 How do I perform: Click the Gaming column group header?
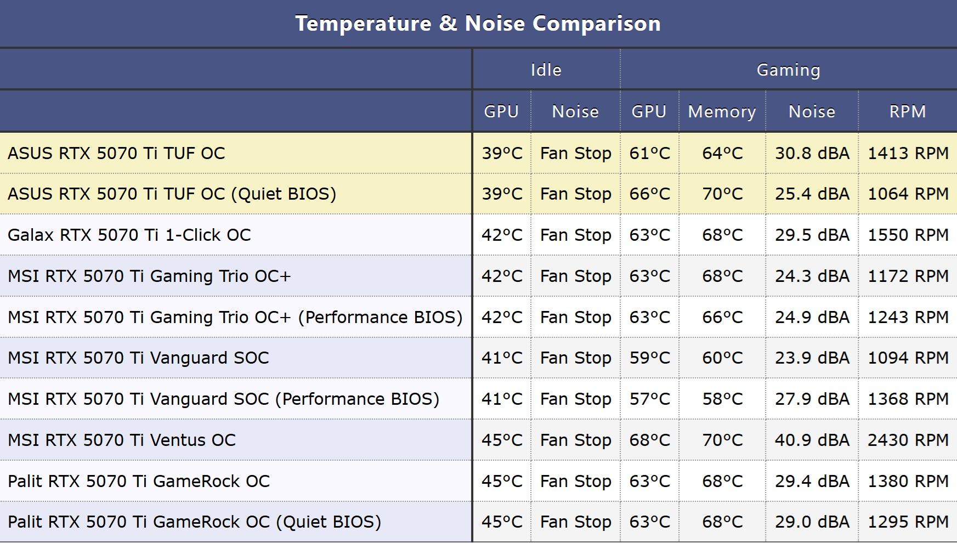788,70
